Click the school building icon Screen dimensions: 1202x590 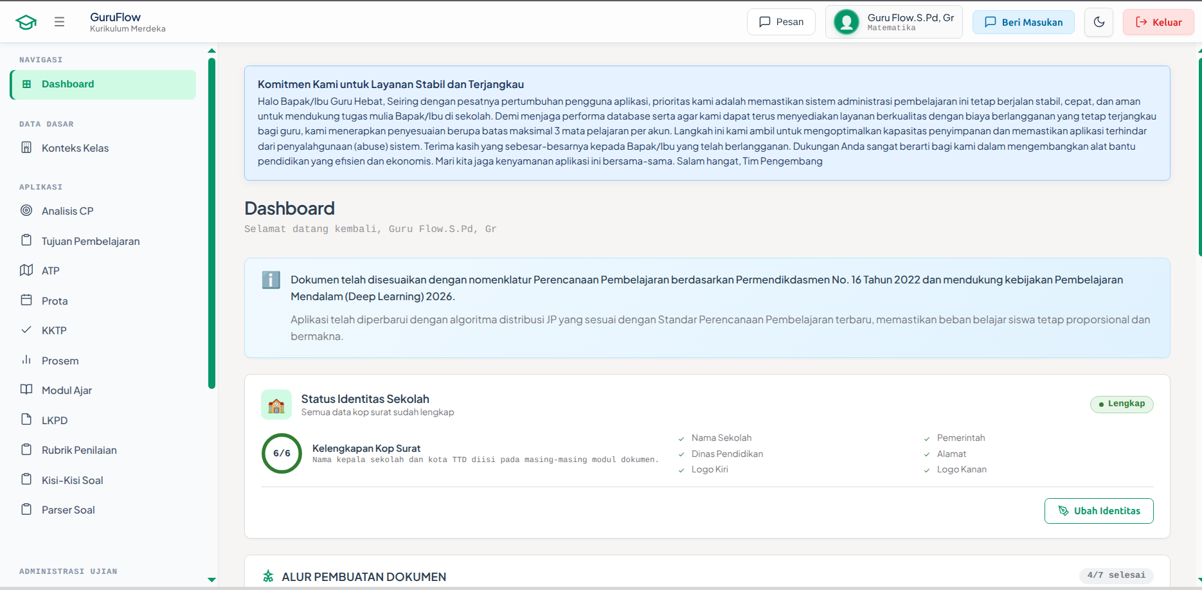pyautogui.click(x=276, y=405)
